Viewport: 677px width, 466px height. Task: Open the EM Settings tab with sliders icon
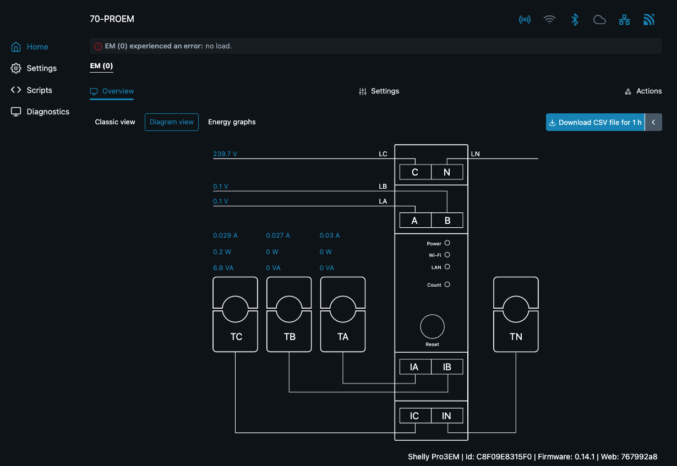click(379, 91)
